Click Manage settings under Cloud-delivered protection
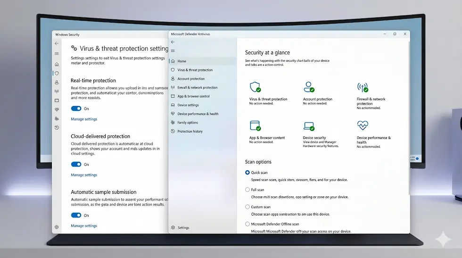 click(84, 175)
